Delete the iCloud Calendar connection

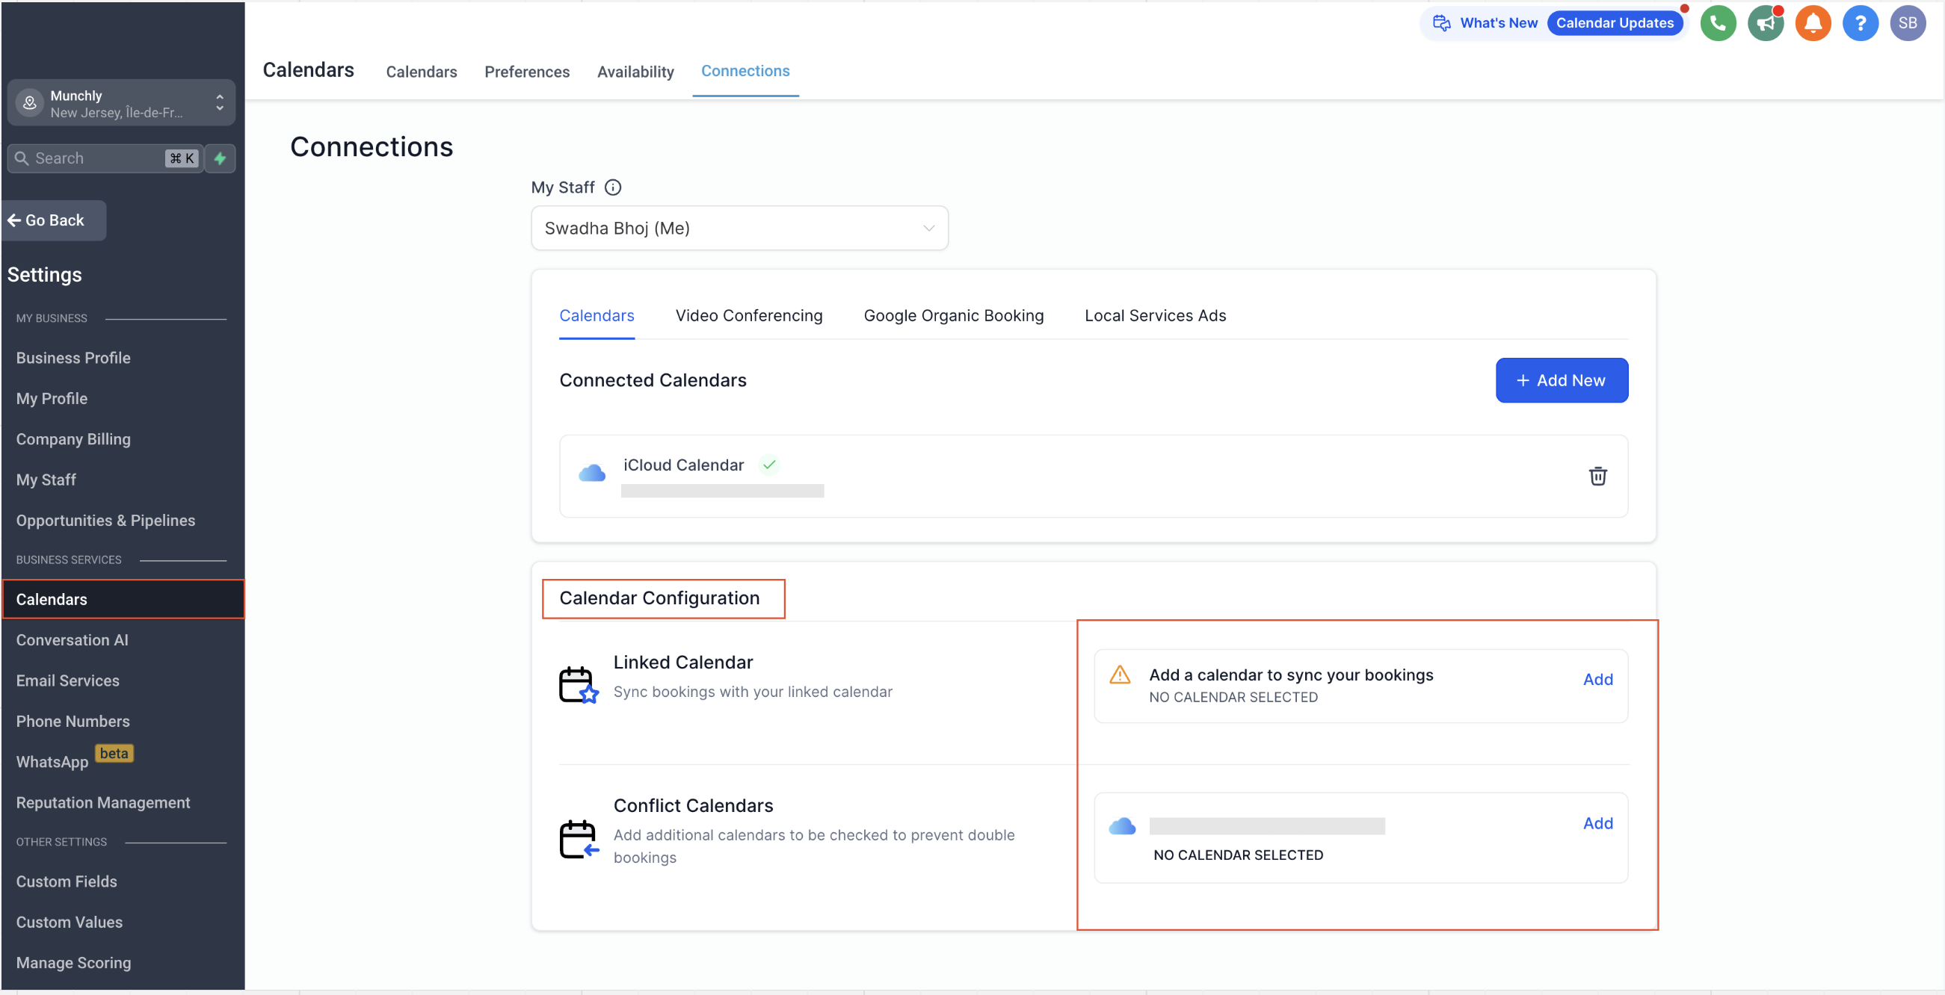pyautogui.click(x=1597, y=476)
